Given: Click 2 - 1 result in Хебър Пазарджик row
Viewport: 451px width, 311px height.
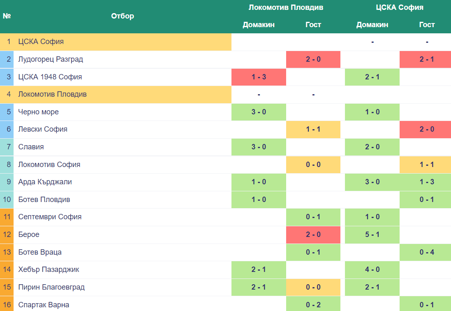Looking at the screenshot, I should 259,270.
